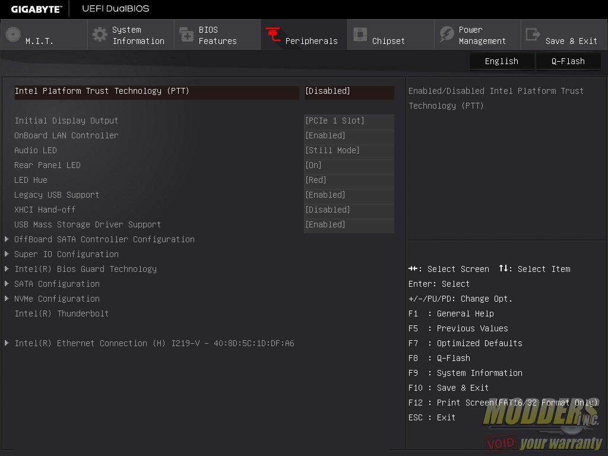Click the red Peripherals icon
The height and width of the screenshot is (456, 608).
[x=273, y=34]
